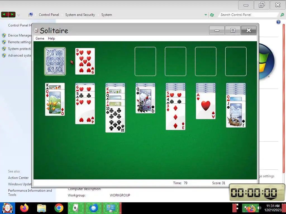
Task: Select the Jack of spades card
Action: tap(236, 114)
